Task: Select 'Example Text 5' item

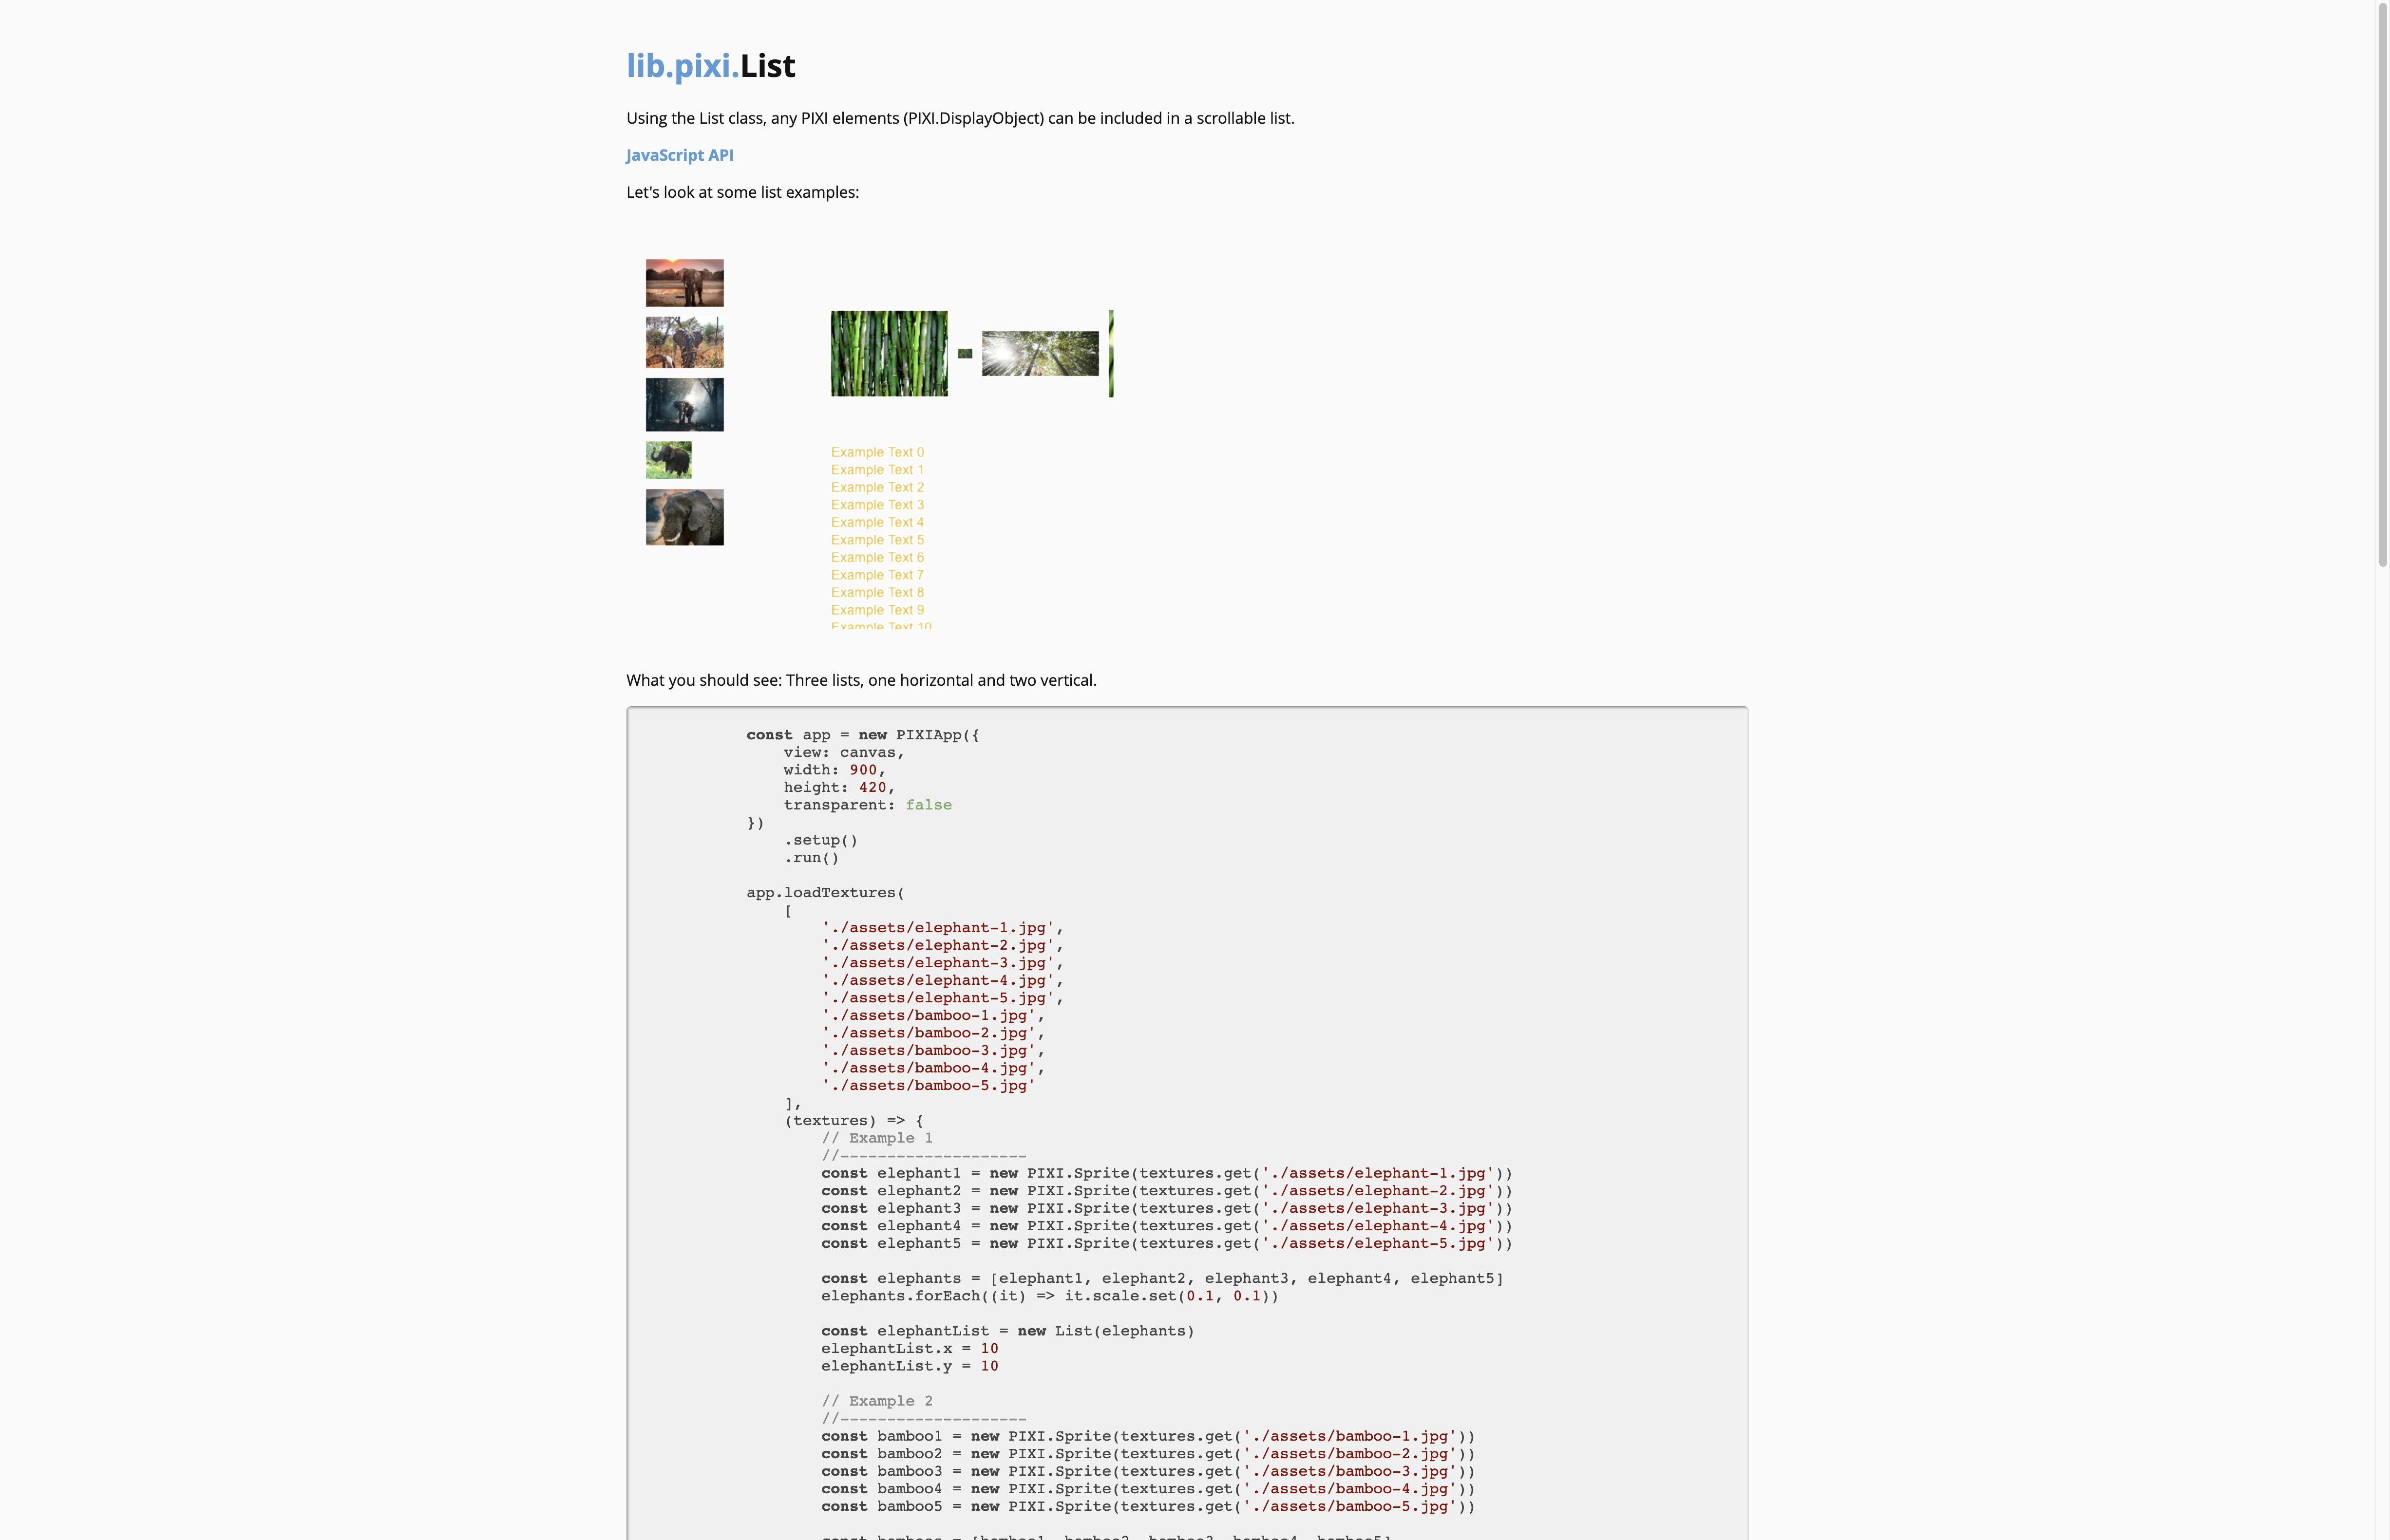Action: (x=876, y=540)
